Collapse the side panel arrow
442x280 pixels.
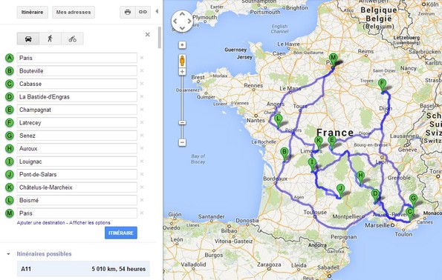(x=157, y=11)
